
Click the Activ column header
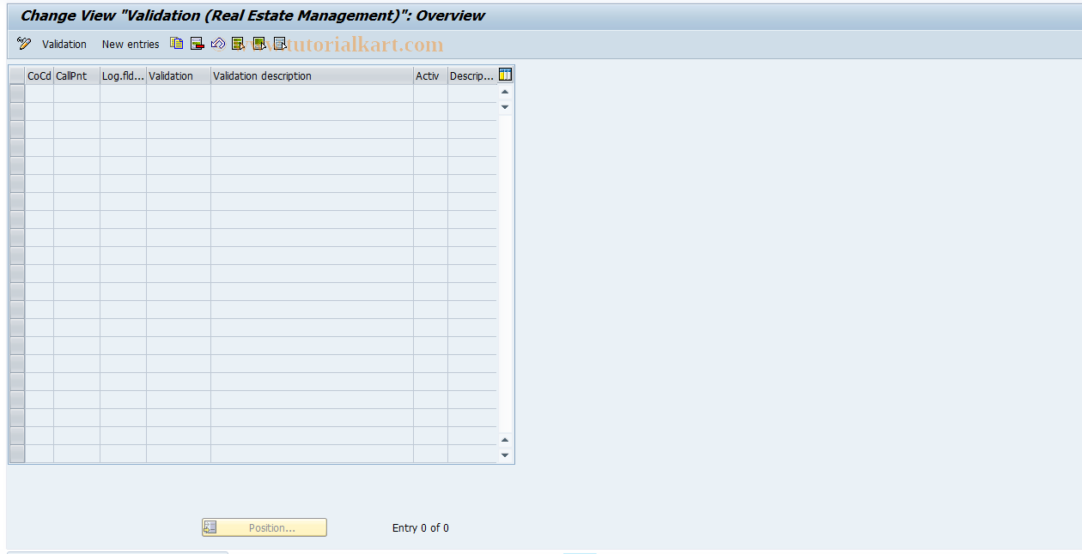[430, 75]
